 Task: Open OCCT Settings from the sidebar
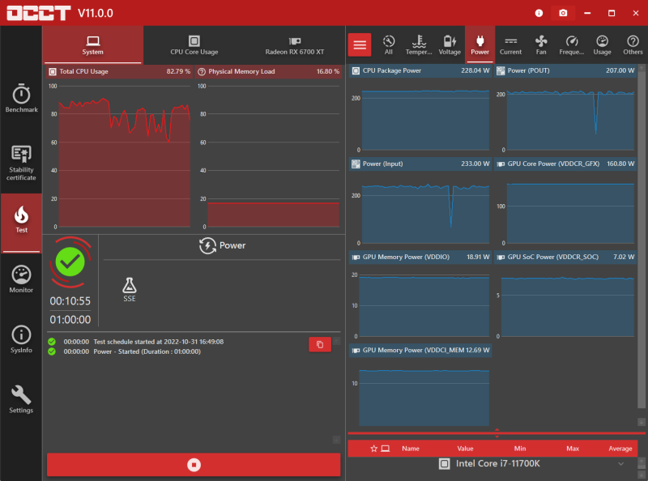pyautogui.click(x=21, y=398)
